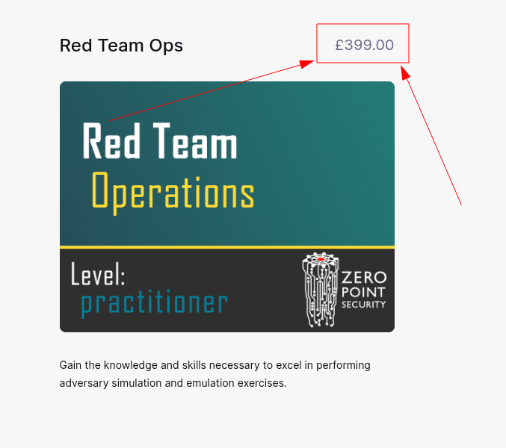Click the white "Red Team" banner text
Viewport: 506px width, 448px height.
click(x=160, y=142)
